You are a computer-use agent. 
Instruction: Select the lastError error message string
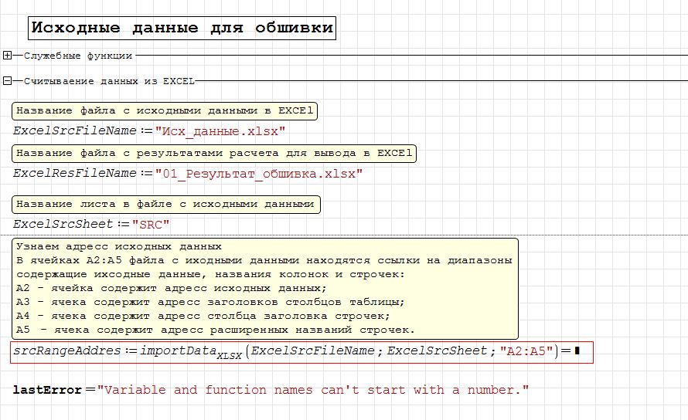click(x=313, y=390)
